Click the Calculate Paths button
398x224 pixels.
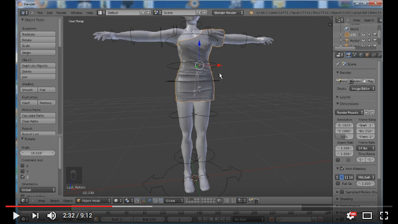(37, 116)
